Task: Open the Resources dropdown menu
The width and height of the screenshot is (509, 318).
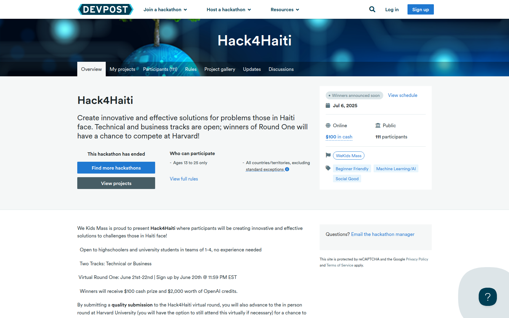Action: pos(285,10)
